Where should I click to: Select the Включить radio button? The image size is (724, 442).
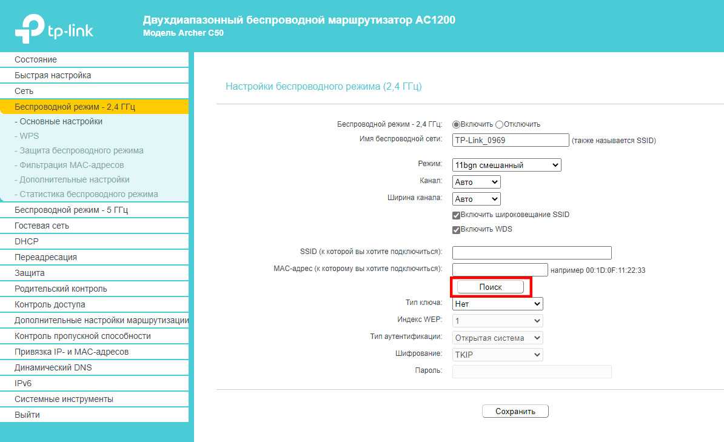point(456,124)
